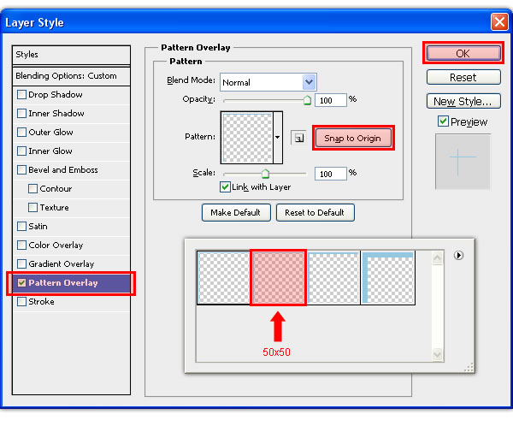Enable the Bevel and Emboss checkbox
Viewport: 513px width, 426px height.
(x=21, y=170)
